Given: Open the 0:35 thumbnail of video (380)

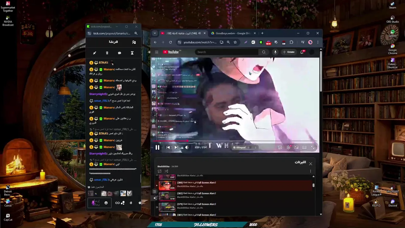Looking at the screenshot, I should 167,185.
